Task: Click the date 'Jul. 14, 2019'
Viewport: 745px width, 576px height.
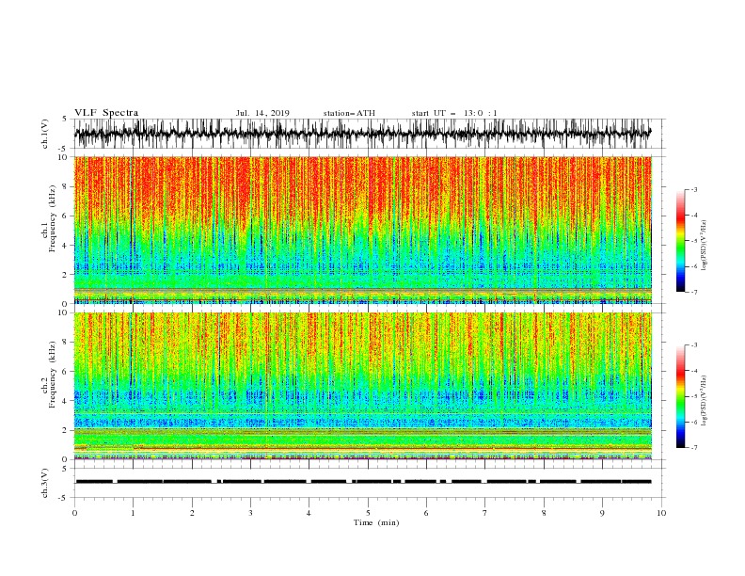Action: pyautogui.click(x=262, y=113)
